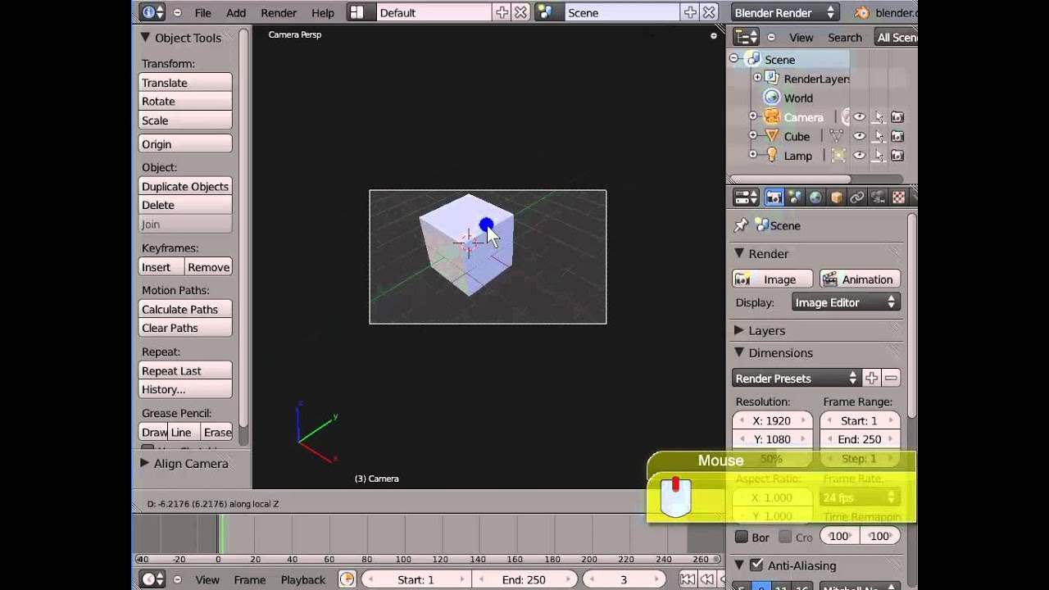Remove a render preset with minus

(891, 378)
